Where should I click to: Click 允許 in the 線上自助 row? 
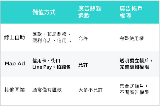(83, 38)
